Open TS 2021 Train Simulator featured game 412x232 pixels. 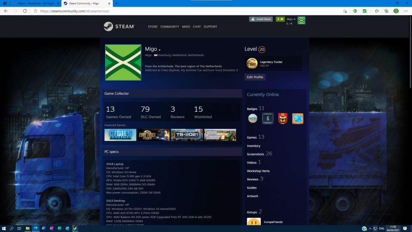coord(187,135)
